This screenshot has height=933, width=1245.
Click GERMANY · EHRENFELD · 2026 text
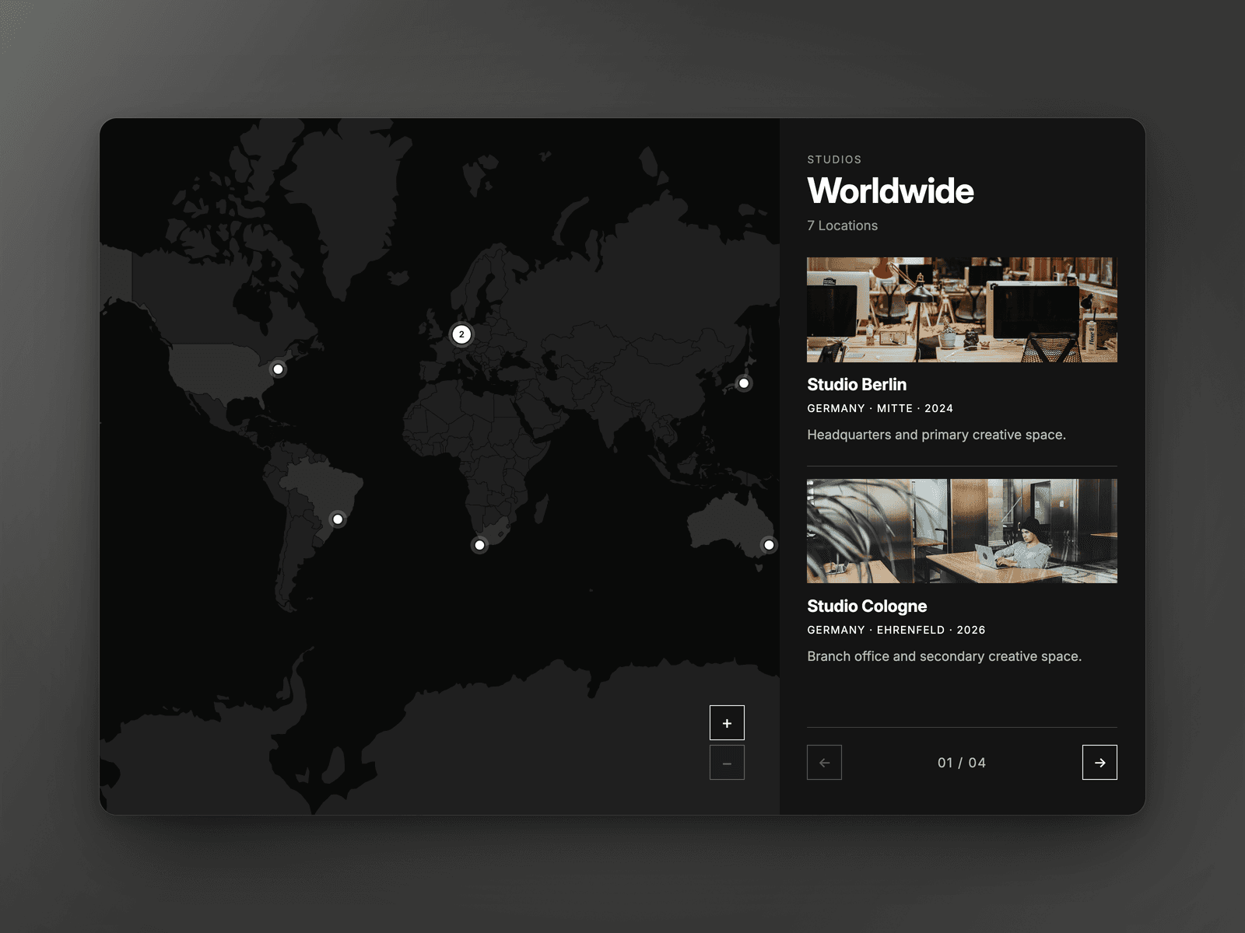[896, 630]
